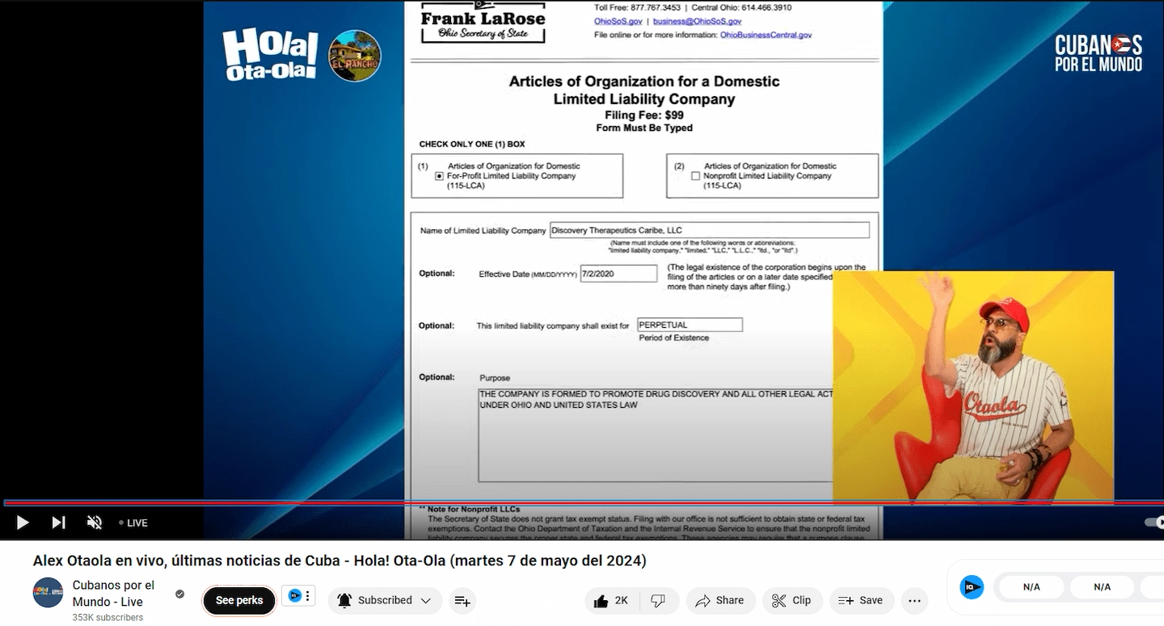Click the 'Form Must Be Typed' text
1164x626 pixels.
pos(644,128)
